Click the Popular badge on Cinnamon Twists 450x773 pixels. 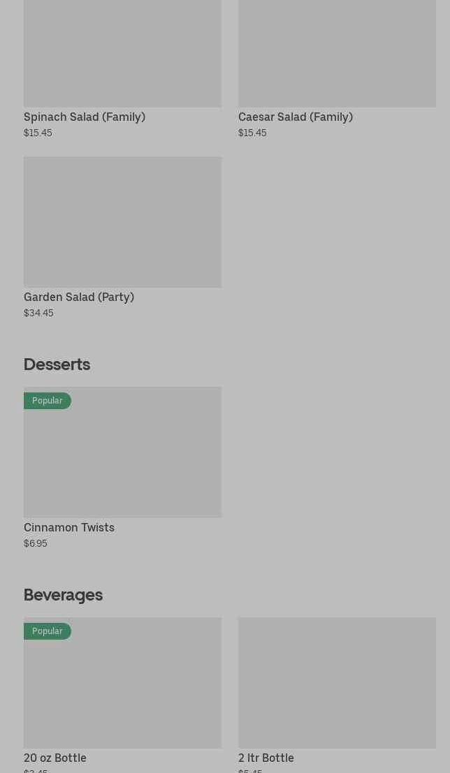click(x=47, y=401)
